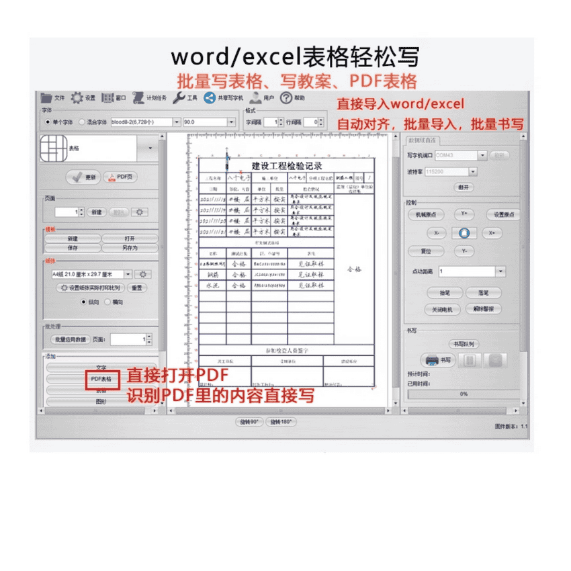This screenshot has width=571, height=571.
Task: Click the page settings gear icon
Action: pyautogui.click(x=140, y=212)
